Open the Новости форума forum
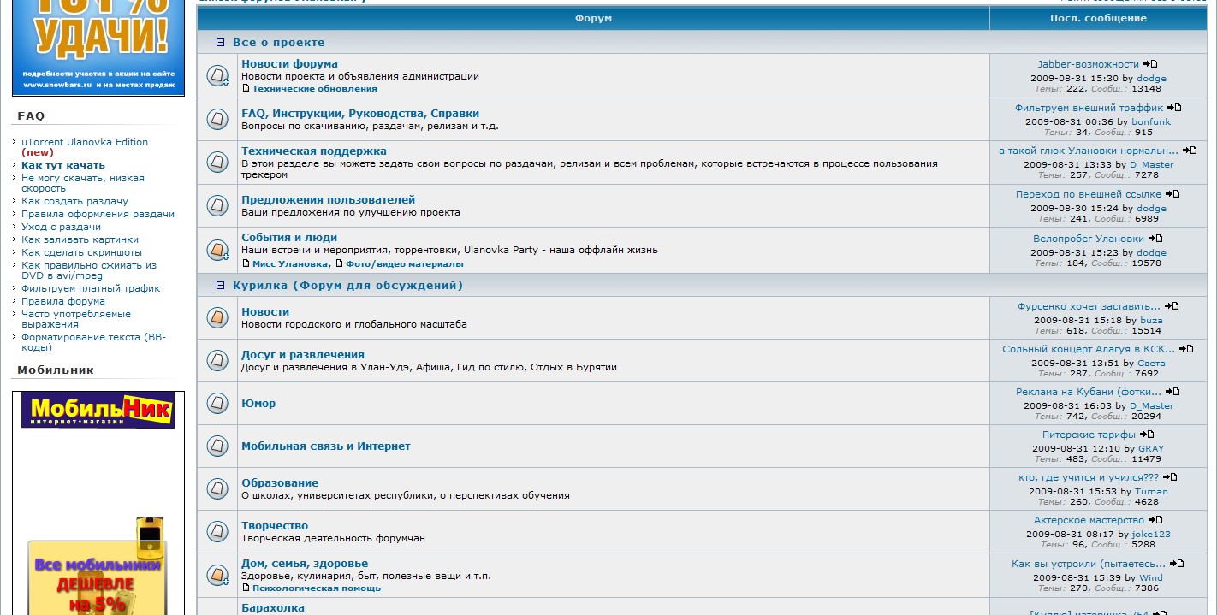1217x615 pixels. click(x=289, y=64)
